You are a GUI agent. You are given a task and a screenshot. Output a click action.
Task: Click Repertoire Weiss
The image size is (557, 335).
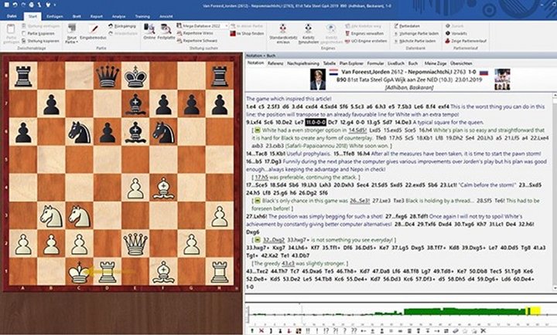click(195, 33)
